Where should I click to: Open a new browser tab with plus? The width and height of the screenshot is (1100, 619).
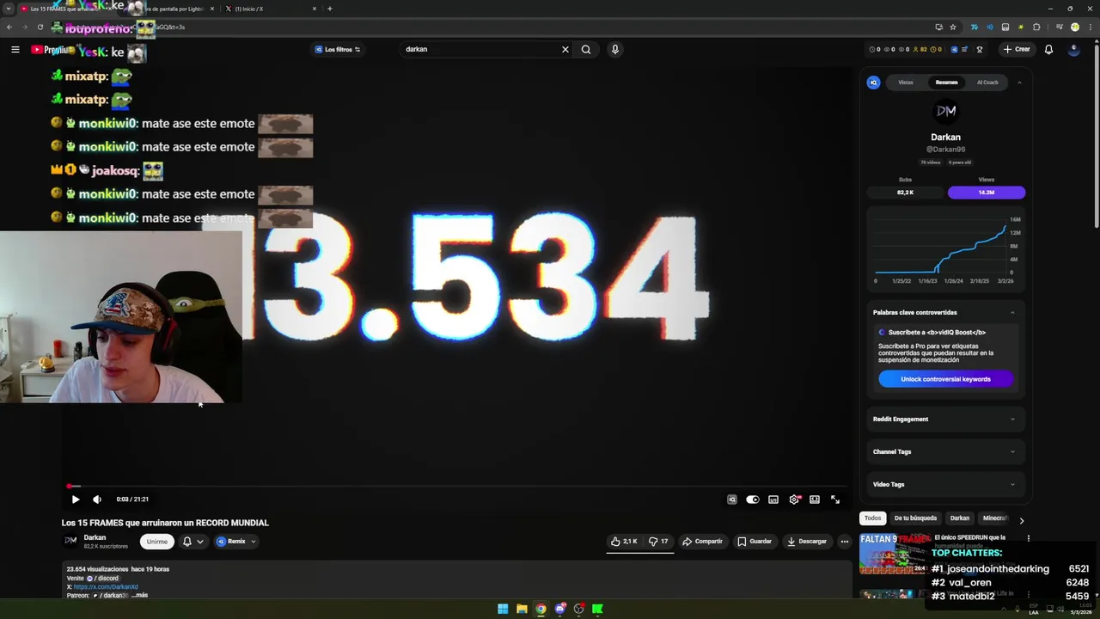(x=330, y=9)
